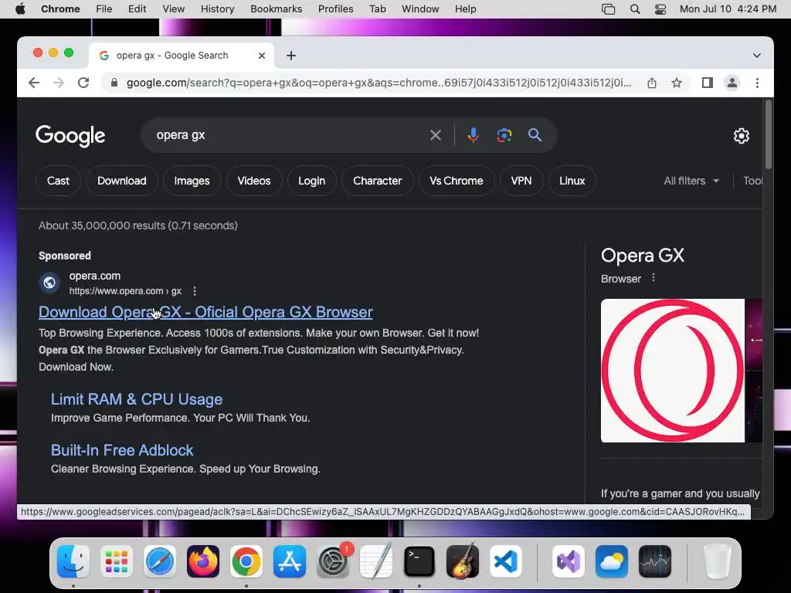Close the opera gx search tab

coord(262,56)
